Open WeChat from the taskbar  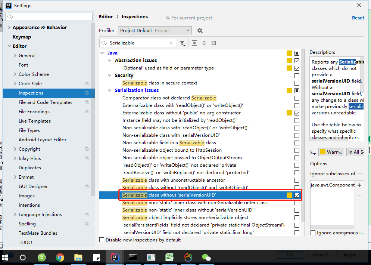206,257
